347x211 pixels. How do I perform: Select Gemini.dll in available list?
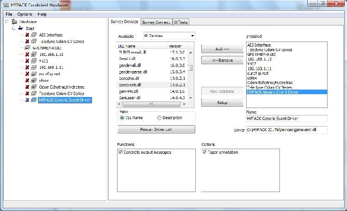[x=152, y=59]
